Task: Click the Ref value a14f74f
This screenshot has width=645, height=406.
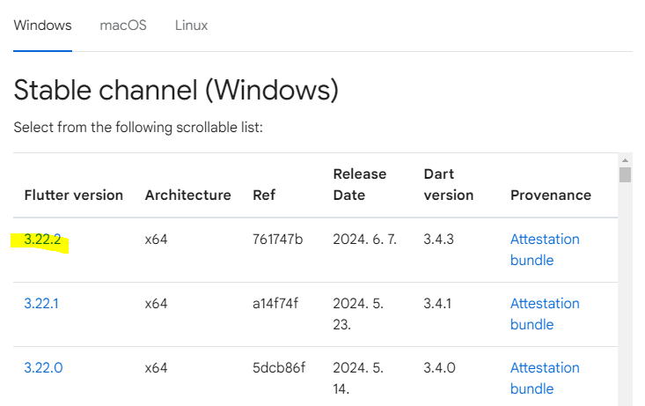Action: [275, 304]
